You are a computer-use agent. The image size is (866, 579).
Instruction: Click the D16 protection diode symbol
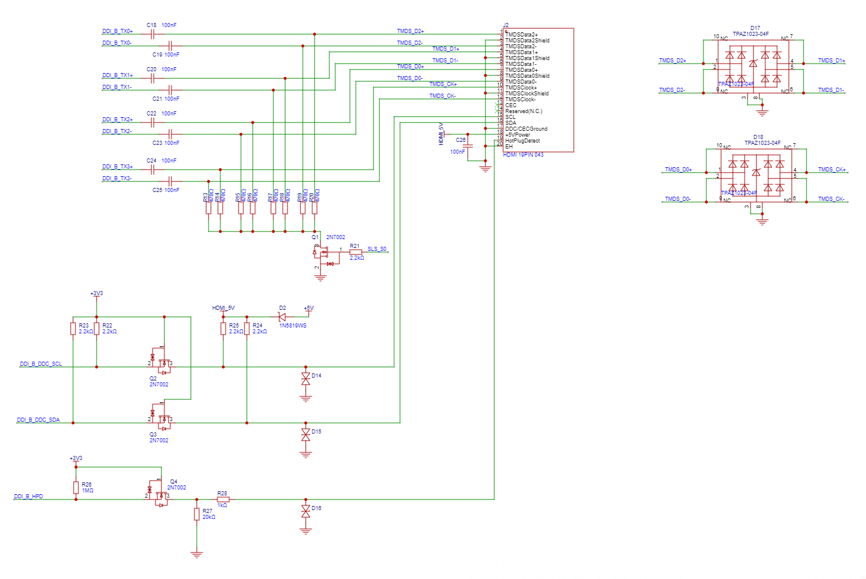[x=305, y=511]
